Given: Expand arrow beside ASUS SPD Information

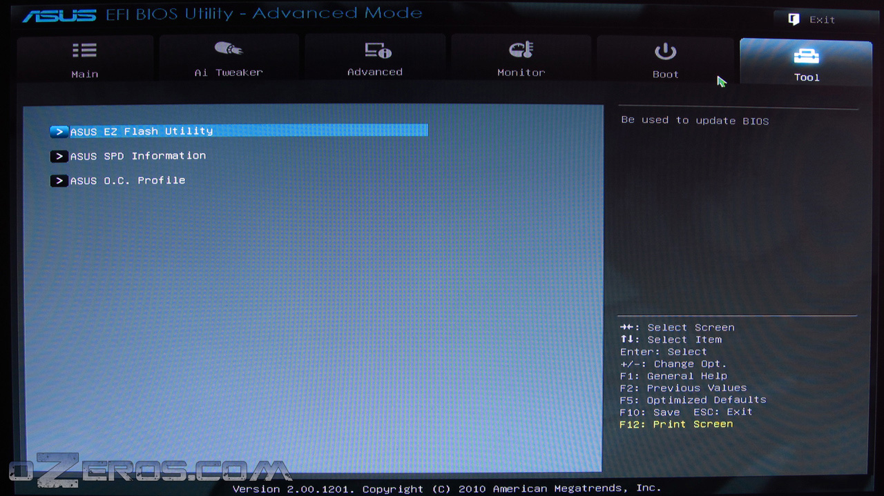Looking at the screenshot, I should pyautogui.click(x=59, y=157).
